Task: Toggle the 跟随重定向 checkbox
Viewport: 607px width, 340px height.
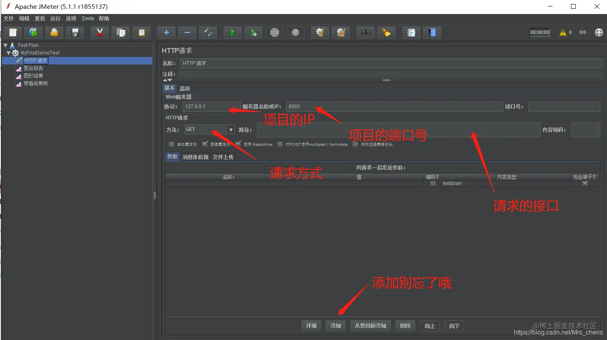Action: (x=205, y=144)
